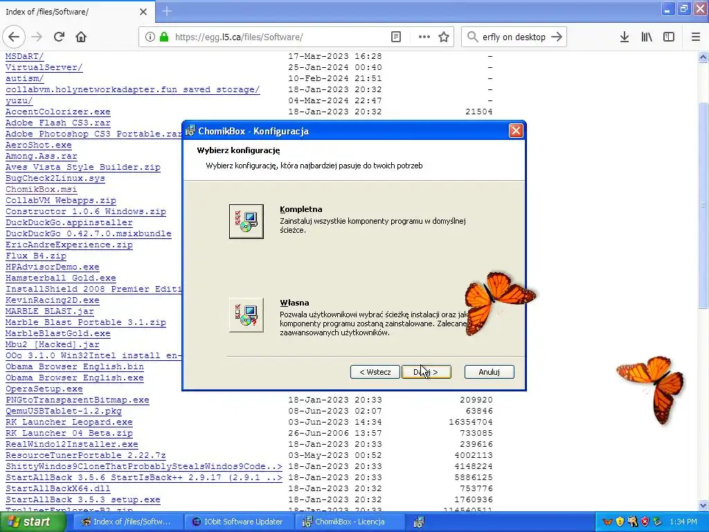
Task: Download EricAndreExperience.zip
Action: tap(69, 245)
